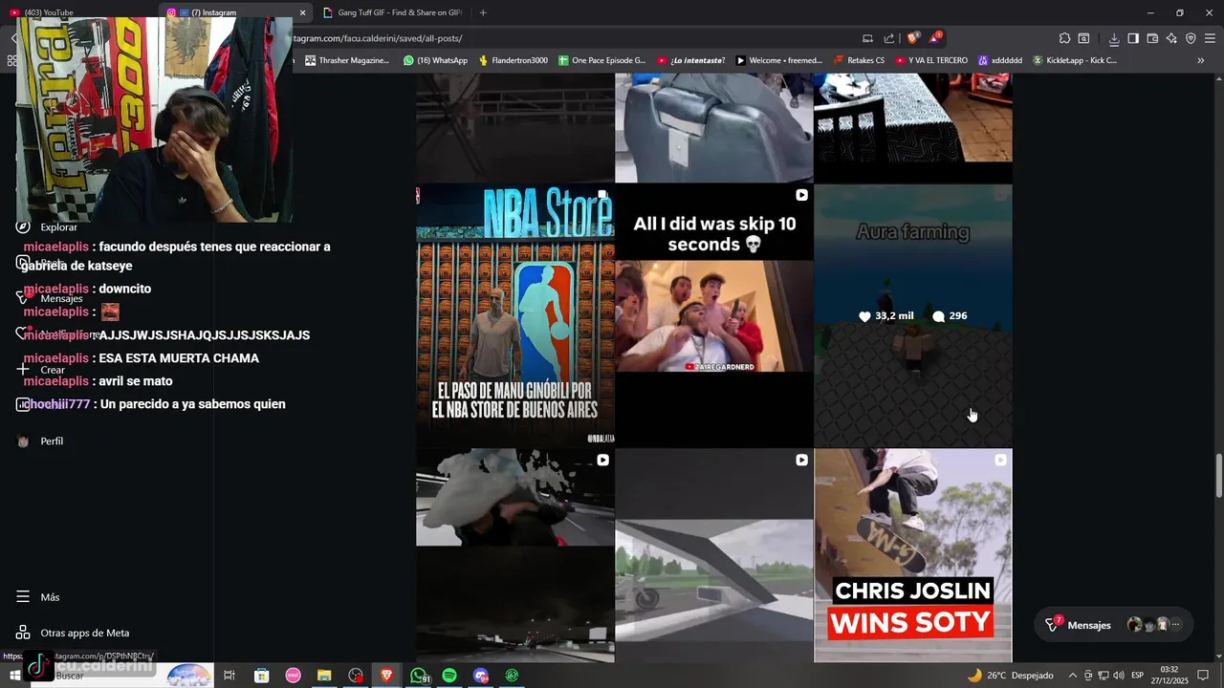Open the motorcycle road reel thumbnail
Viewport: 1224px width, 688px height.
713,555
